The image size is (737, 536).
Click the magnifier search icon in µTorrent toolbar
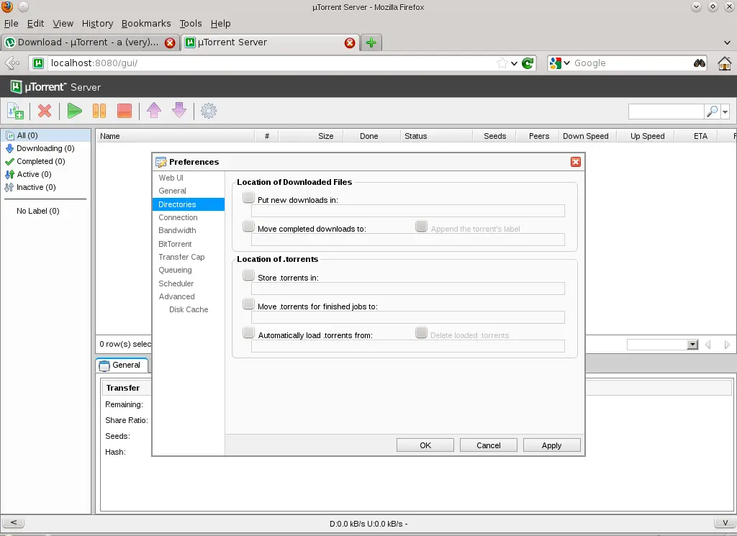tap(712, 112)
